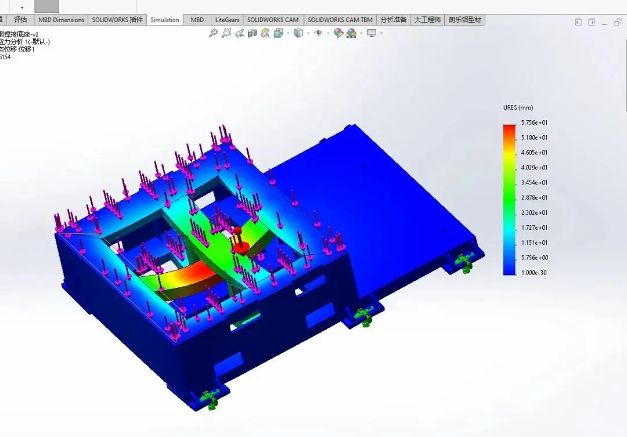Switch to the 分析准备 tab

(x=394, y=20)
